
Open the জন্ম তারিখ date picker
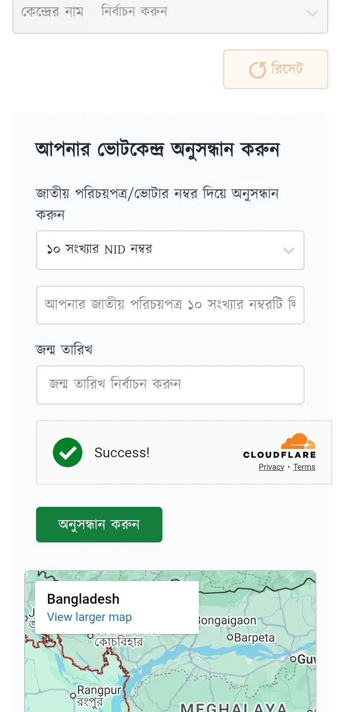coord(170,385)
